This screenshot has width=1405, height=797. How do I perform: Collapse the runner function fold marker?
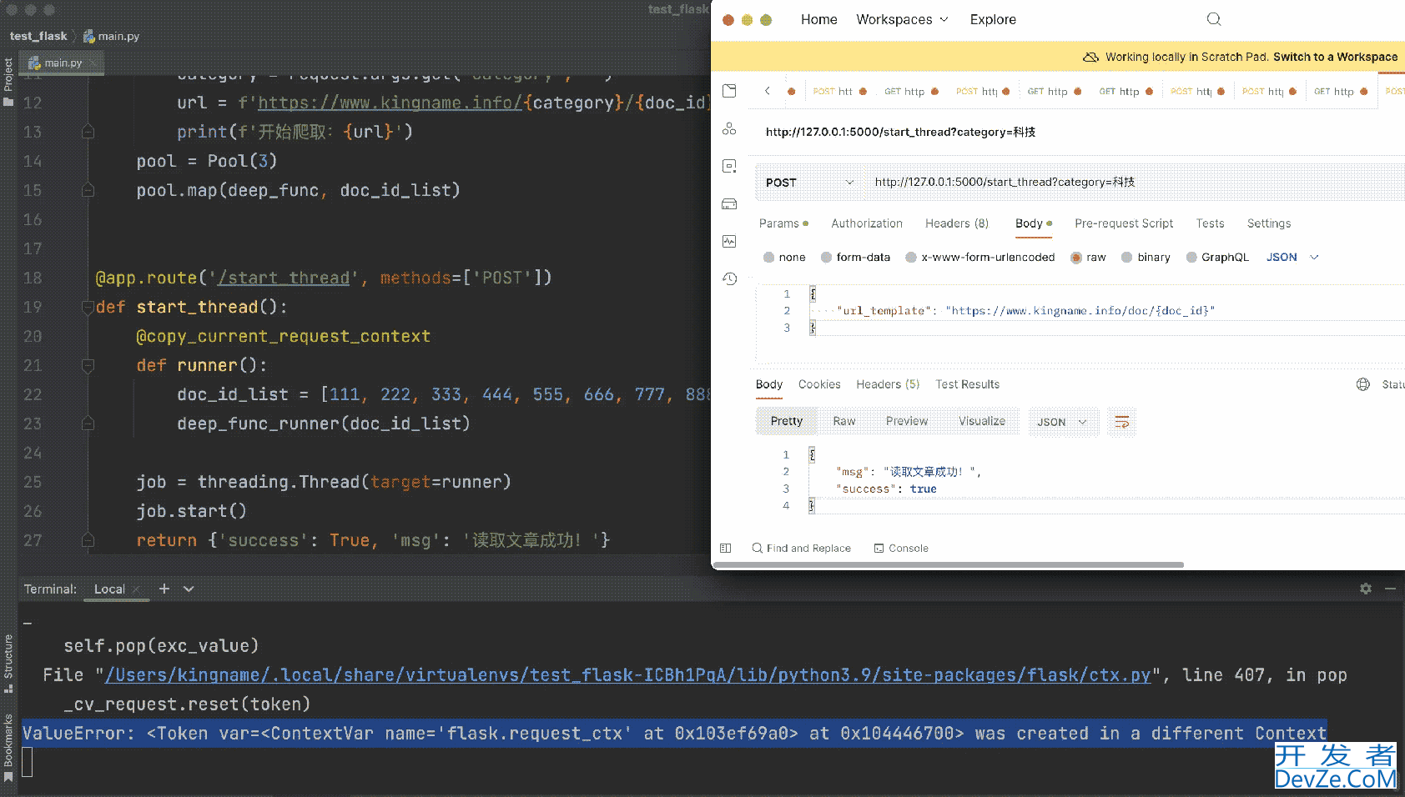click(x=88, y=365)
